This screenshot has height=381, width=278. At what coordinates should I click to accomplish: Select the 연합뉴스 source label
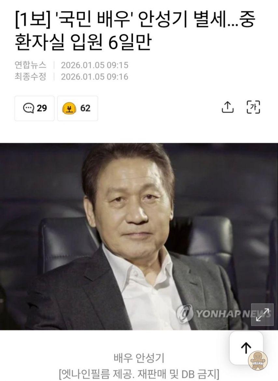[x=30, y=65]
